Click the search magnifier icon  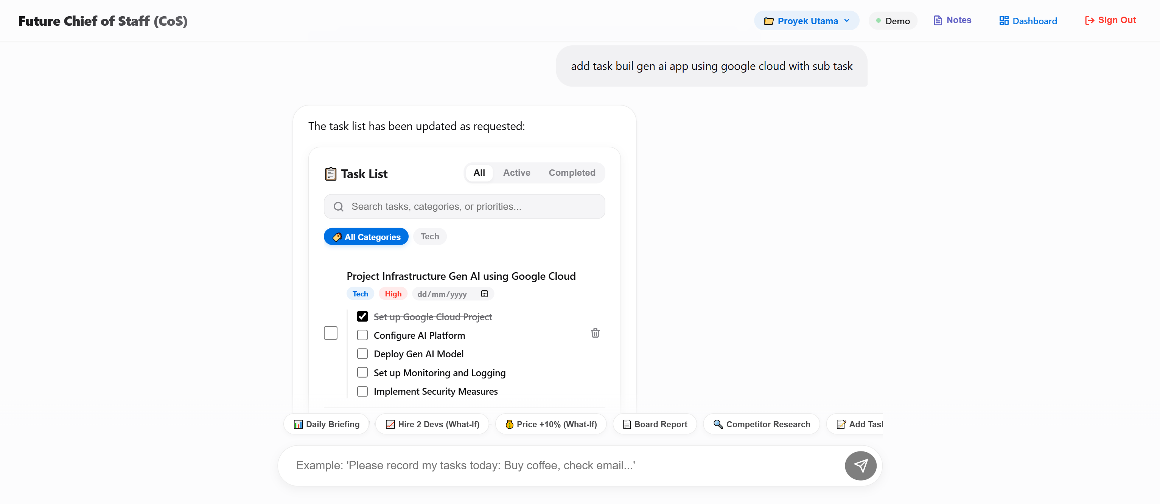pos(338,206)
